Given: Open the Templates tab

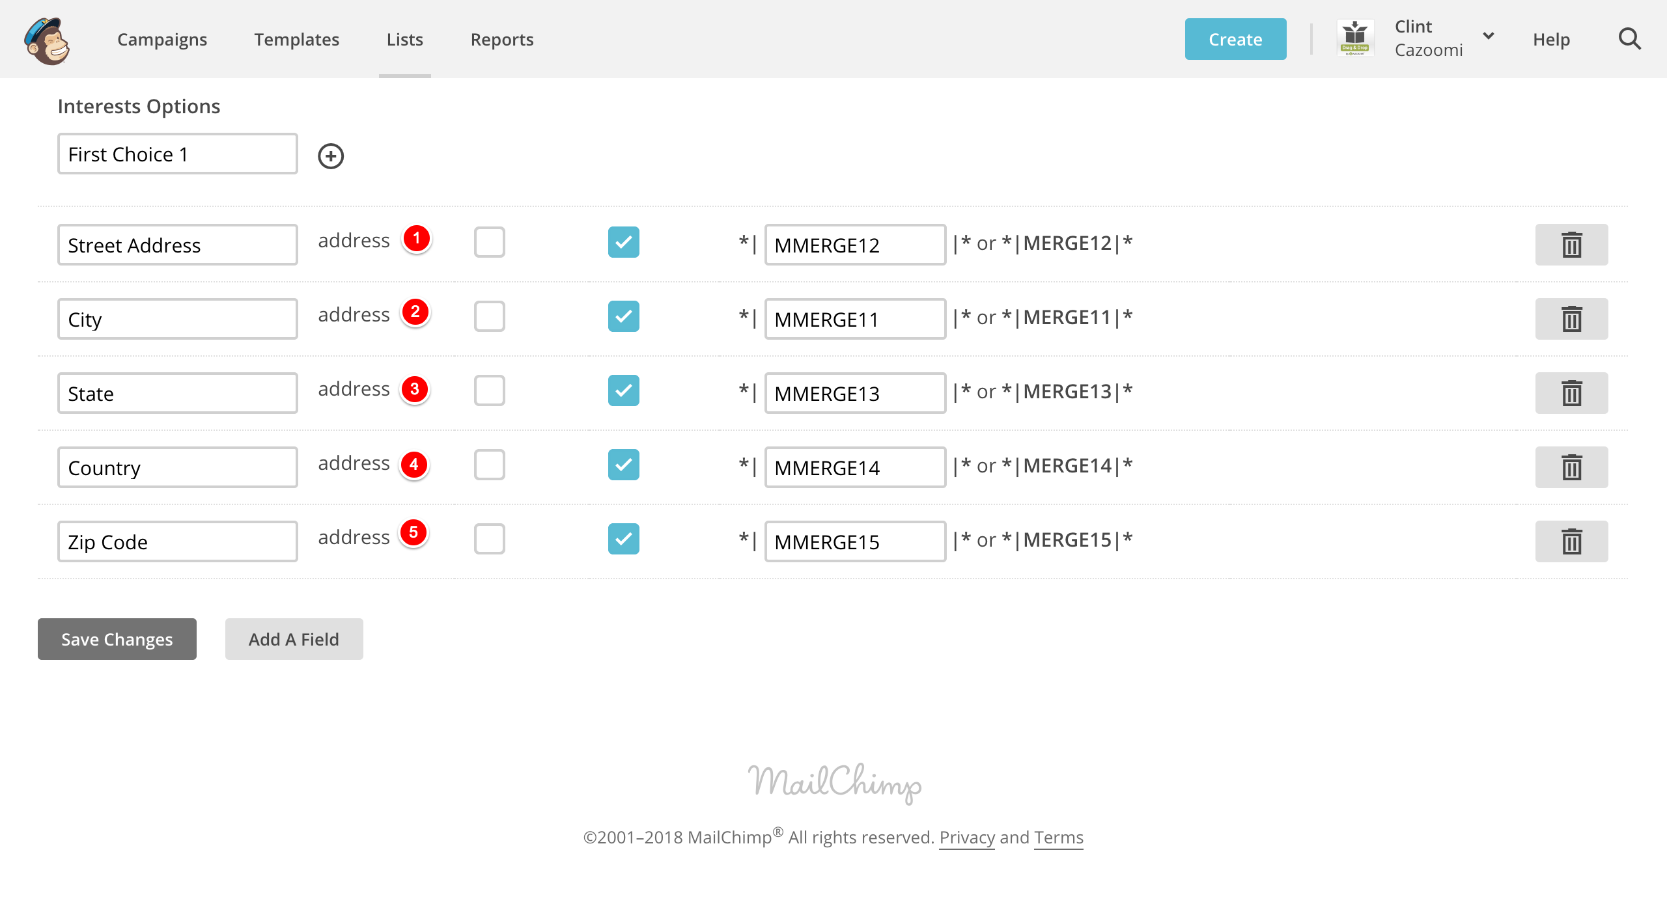Looking at the screenshot, I should click(296, 39).
